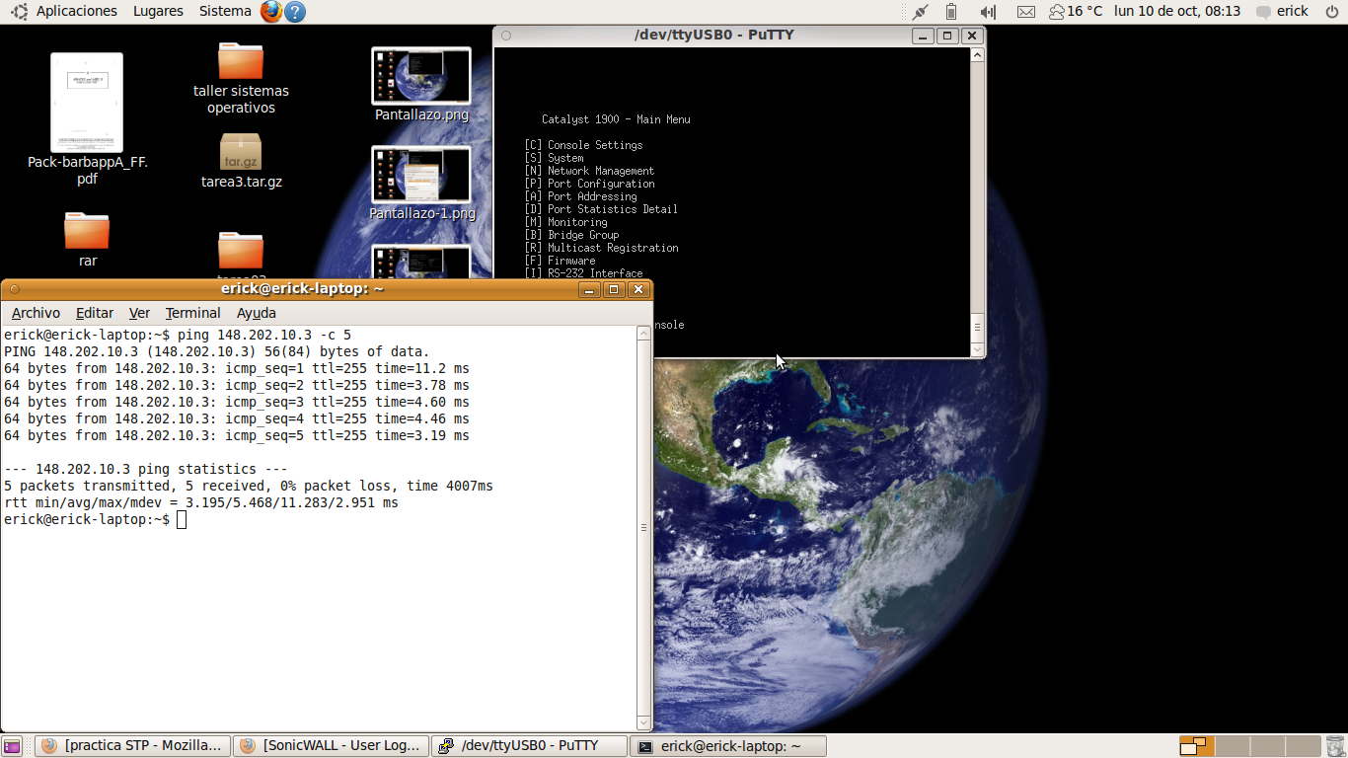Click the "[N] Network Management" line

coord(589,171)
